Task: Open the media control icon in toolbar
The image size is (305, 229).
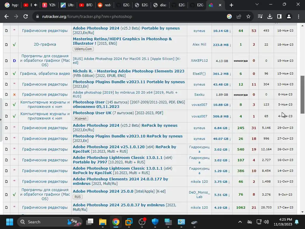Action: (260, 17)
